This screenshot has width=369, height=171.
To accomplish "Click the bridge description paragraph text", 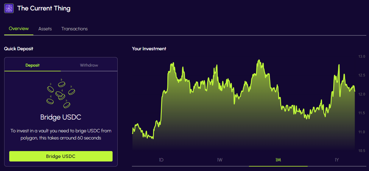I will click(x=61, y=134).
